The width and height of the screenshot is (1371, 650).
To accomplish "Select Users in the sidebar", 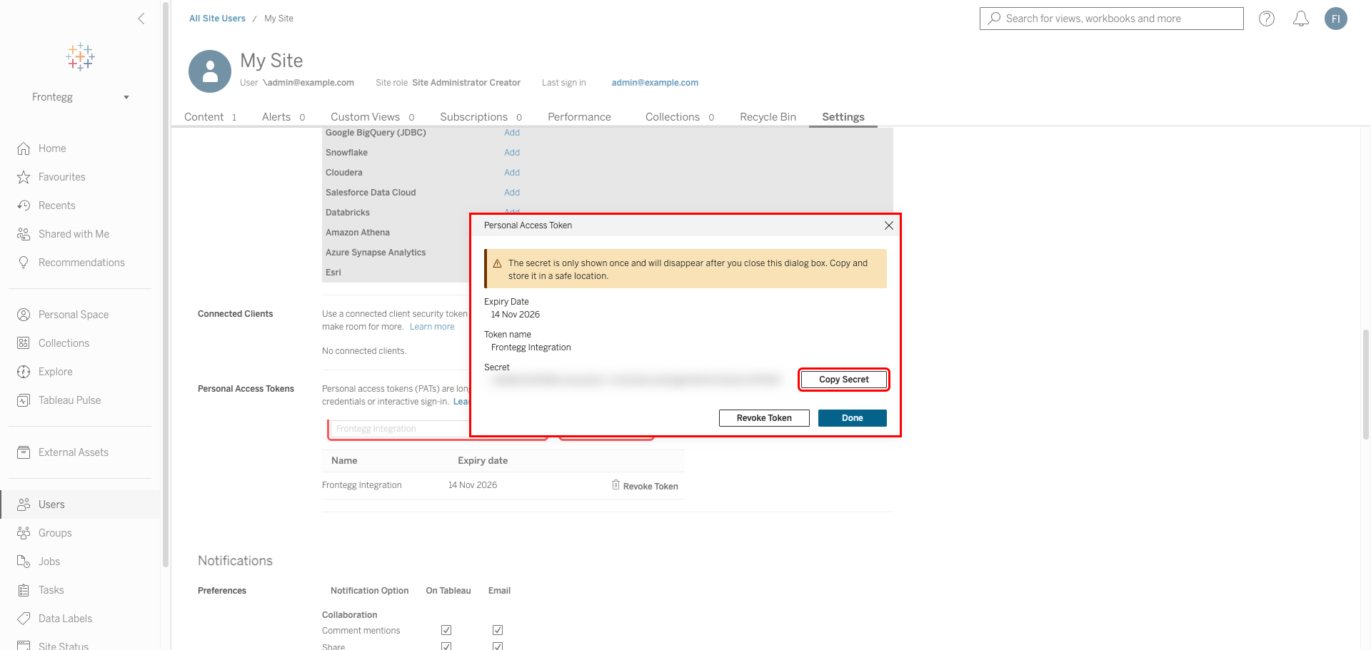I will pos(80,504).
